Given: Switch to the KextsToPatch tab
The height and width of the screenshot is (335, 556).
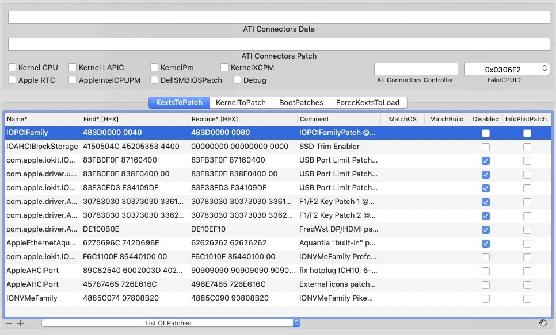Looking at the screenshot, I should [x=179, y=103].
